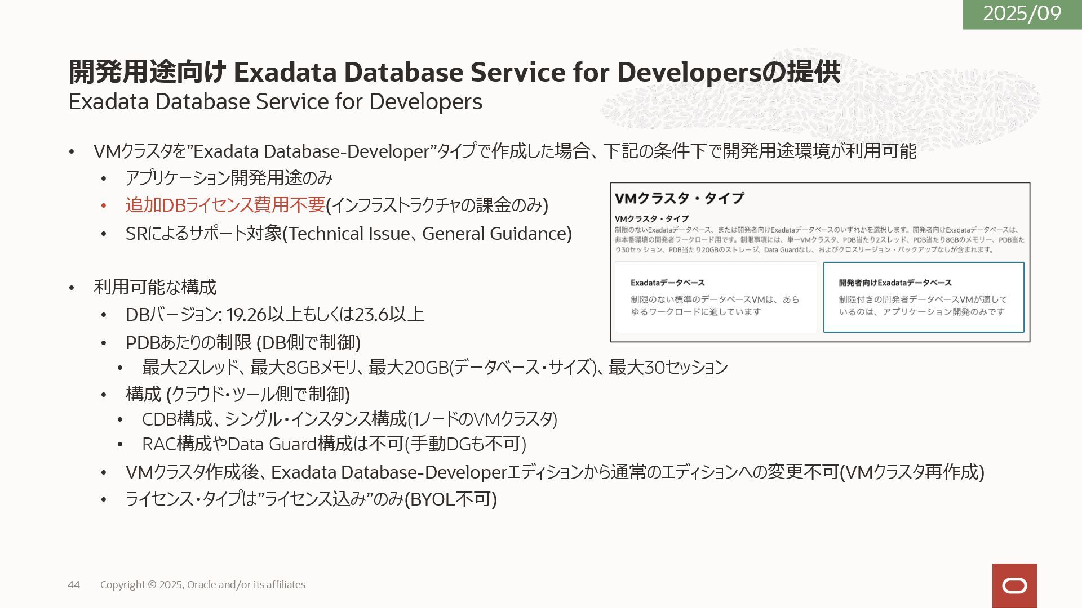Click the SRによるサポート対象 bullet line
This screenshot has height=608, width=1082.
(x=348, y=234)
